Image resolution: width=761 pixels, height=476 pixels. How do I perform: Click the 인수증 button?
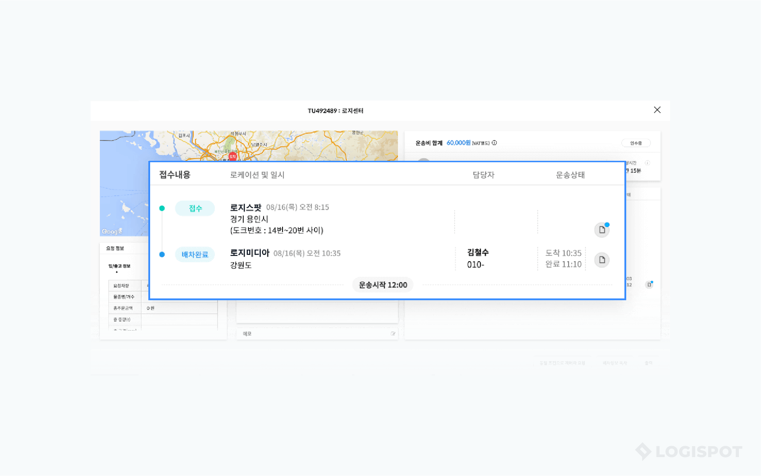point(635,143)
